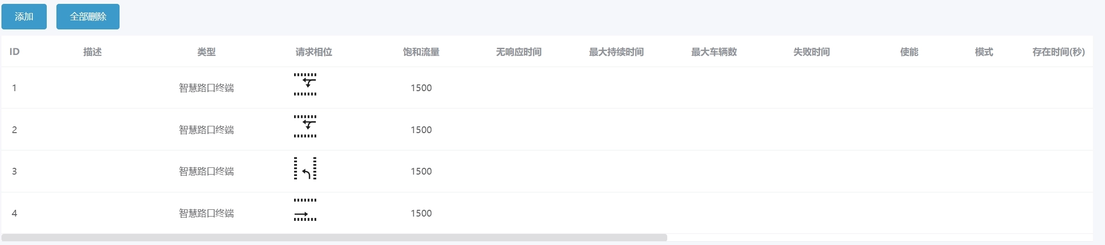Select the 描述 column header
The width and height of the screenshot is (1105, 245).
tap(93, 52)
